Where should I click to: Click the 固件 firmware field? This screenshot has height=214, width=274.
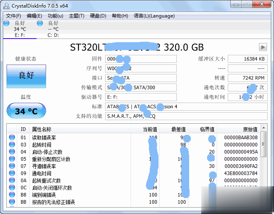(x=141, y=59)
